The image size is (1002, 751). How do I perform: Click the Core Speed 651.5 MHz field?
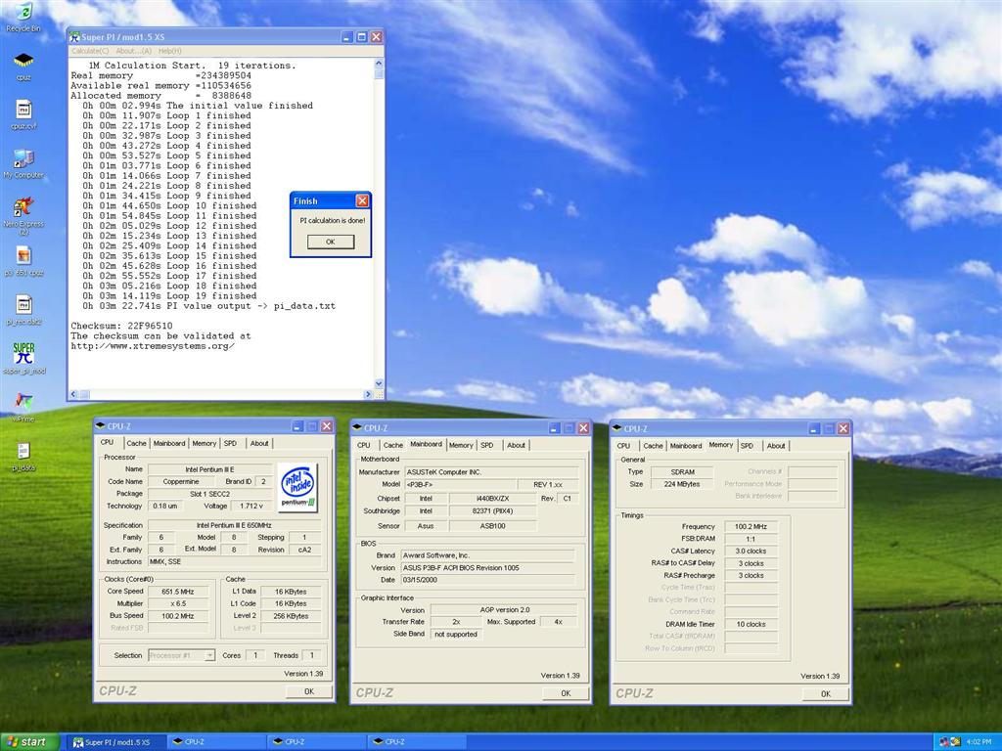[x=178, y=592]
